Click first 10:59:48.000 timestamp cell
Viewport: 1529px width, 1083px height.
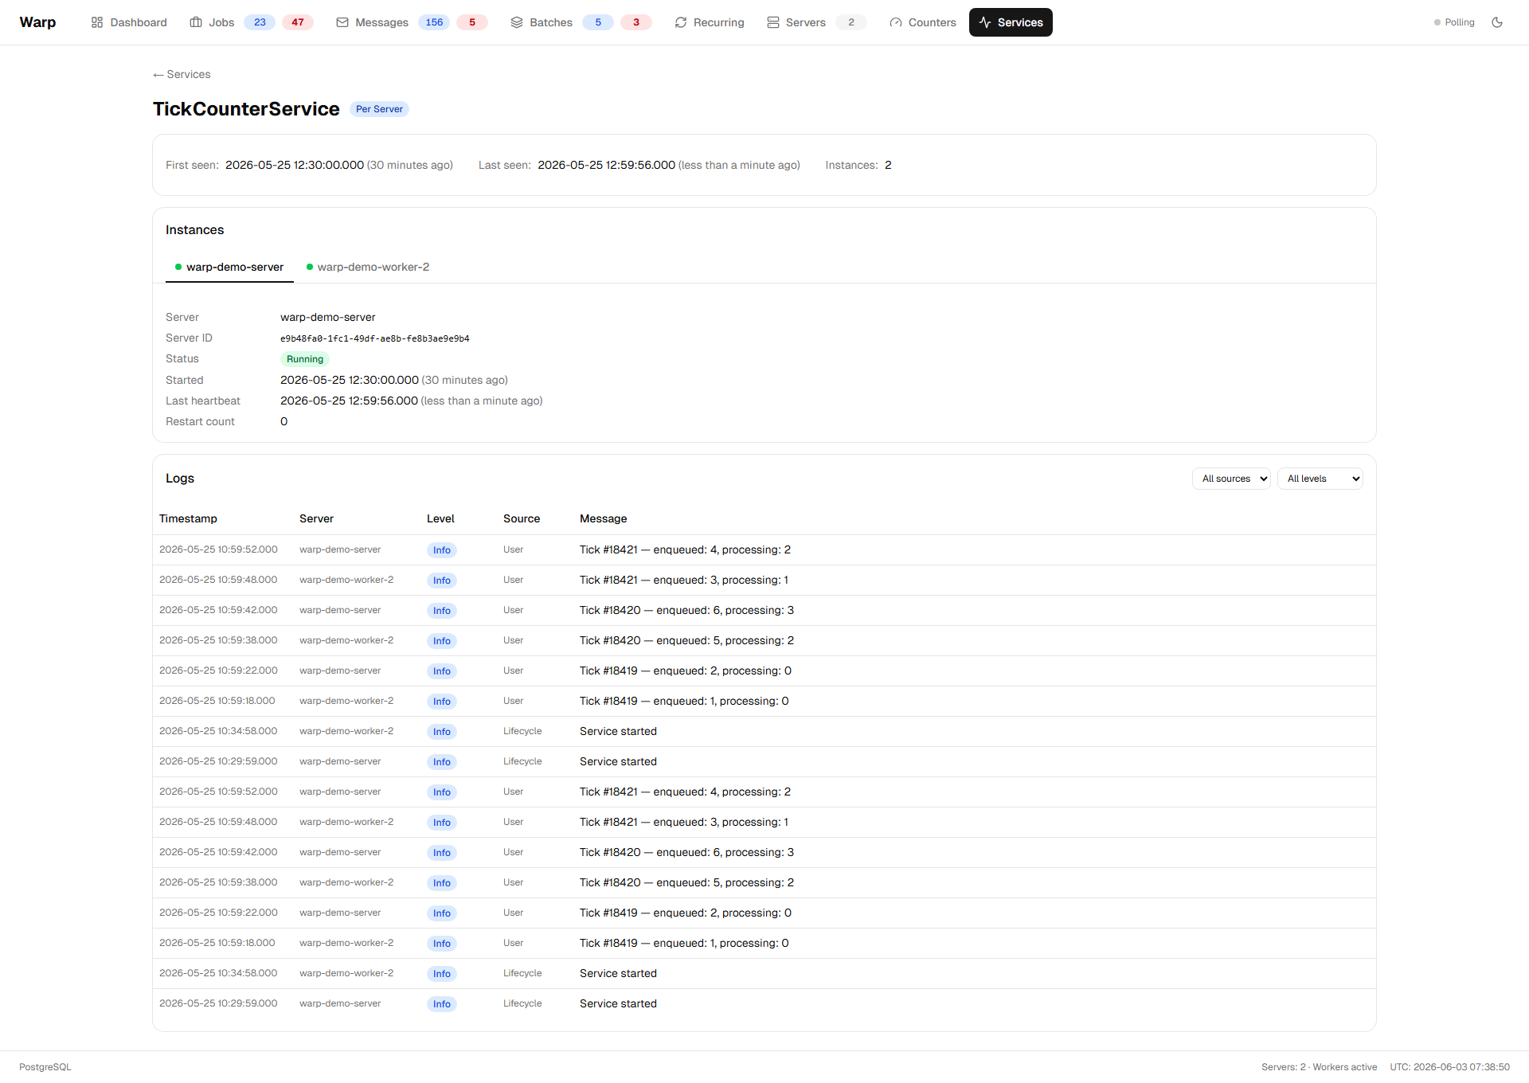click(218, 580)
